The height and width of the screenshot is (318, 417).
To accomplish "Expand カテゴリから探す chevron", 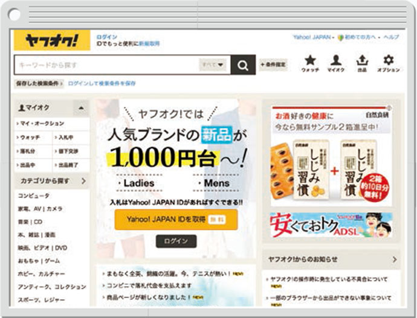I will 83,181.
